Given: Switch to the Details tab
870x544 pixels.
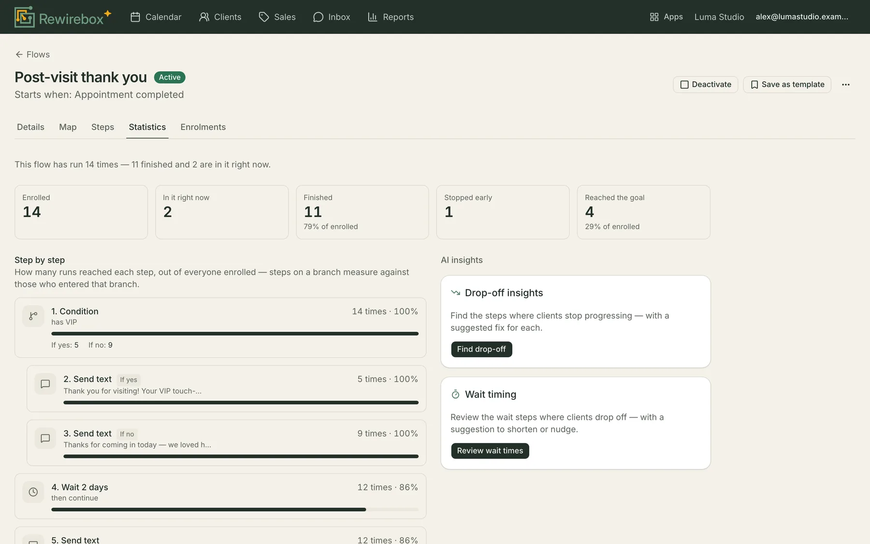Looking at the screenshot, I should tap(30, 127).
